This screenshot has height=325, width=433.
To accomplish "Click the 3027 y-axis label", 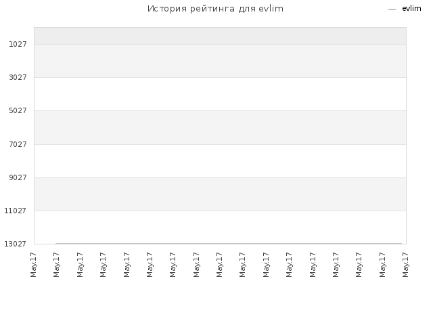I will pos(18,77).
